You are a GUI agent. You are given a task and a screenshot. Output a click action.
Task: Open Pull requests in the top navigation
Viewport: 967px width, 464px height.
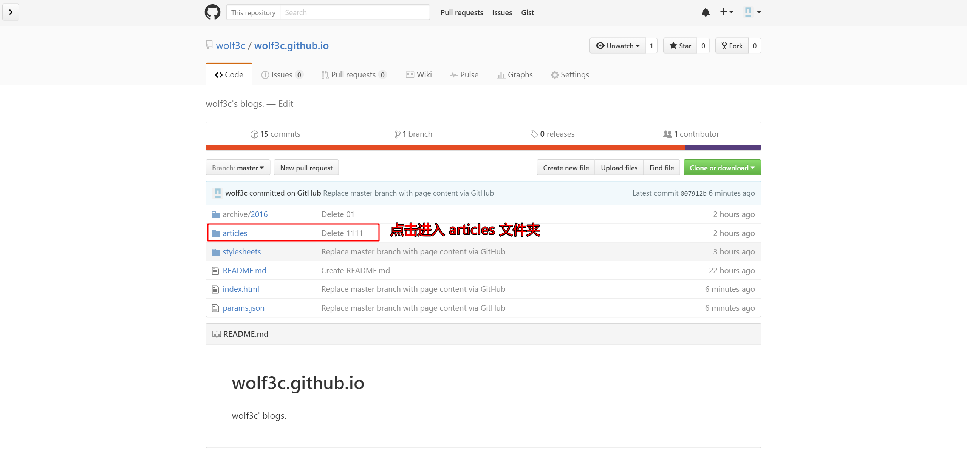coord(462,12)
